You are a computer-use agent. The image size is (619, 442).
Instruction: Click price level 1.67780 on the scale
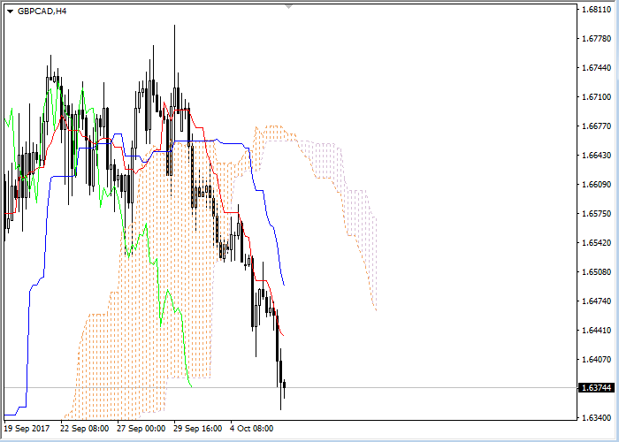coord(596,39)
